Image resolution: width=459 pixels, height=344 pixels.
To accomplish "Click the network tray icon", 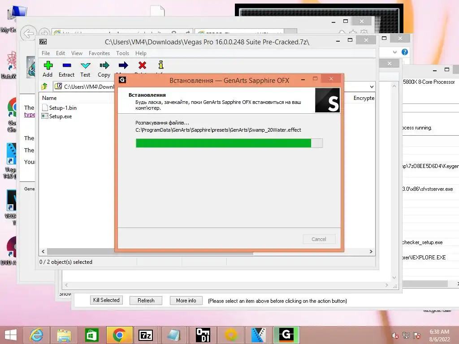I will (406, 335).
